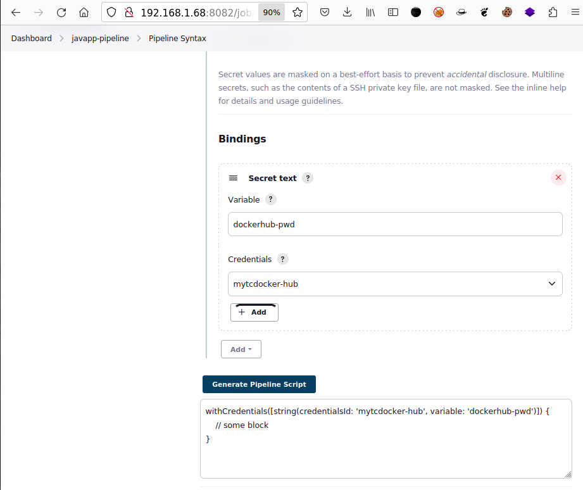This screenshot has width=583, height=490.
Task: Open the Add binding dropdown
Action: point(241,349)
